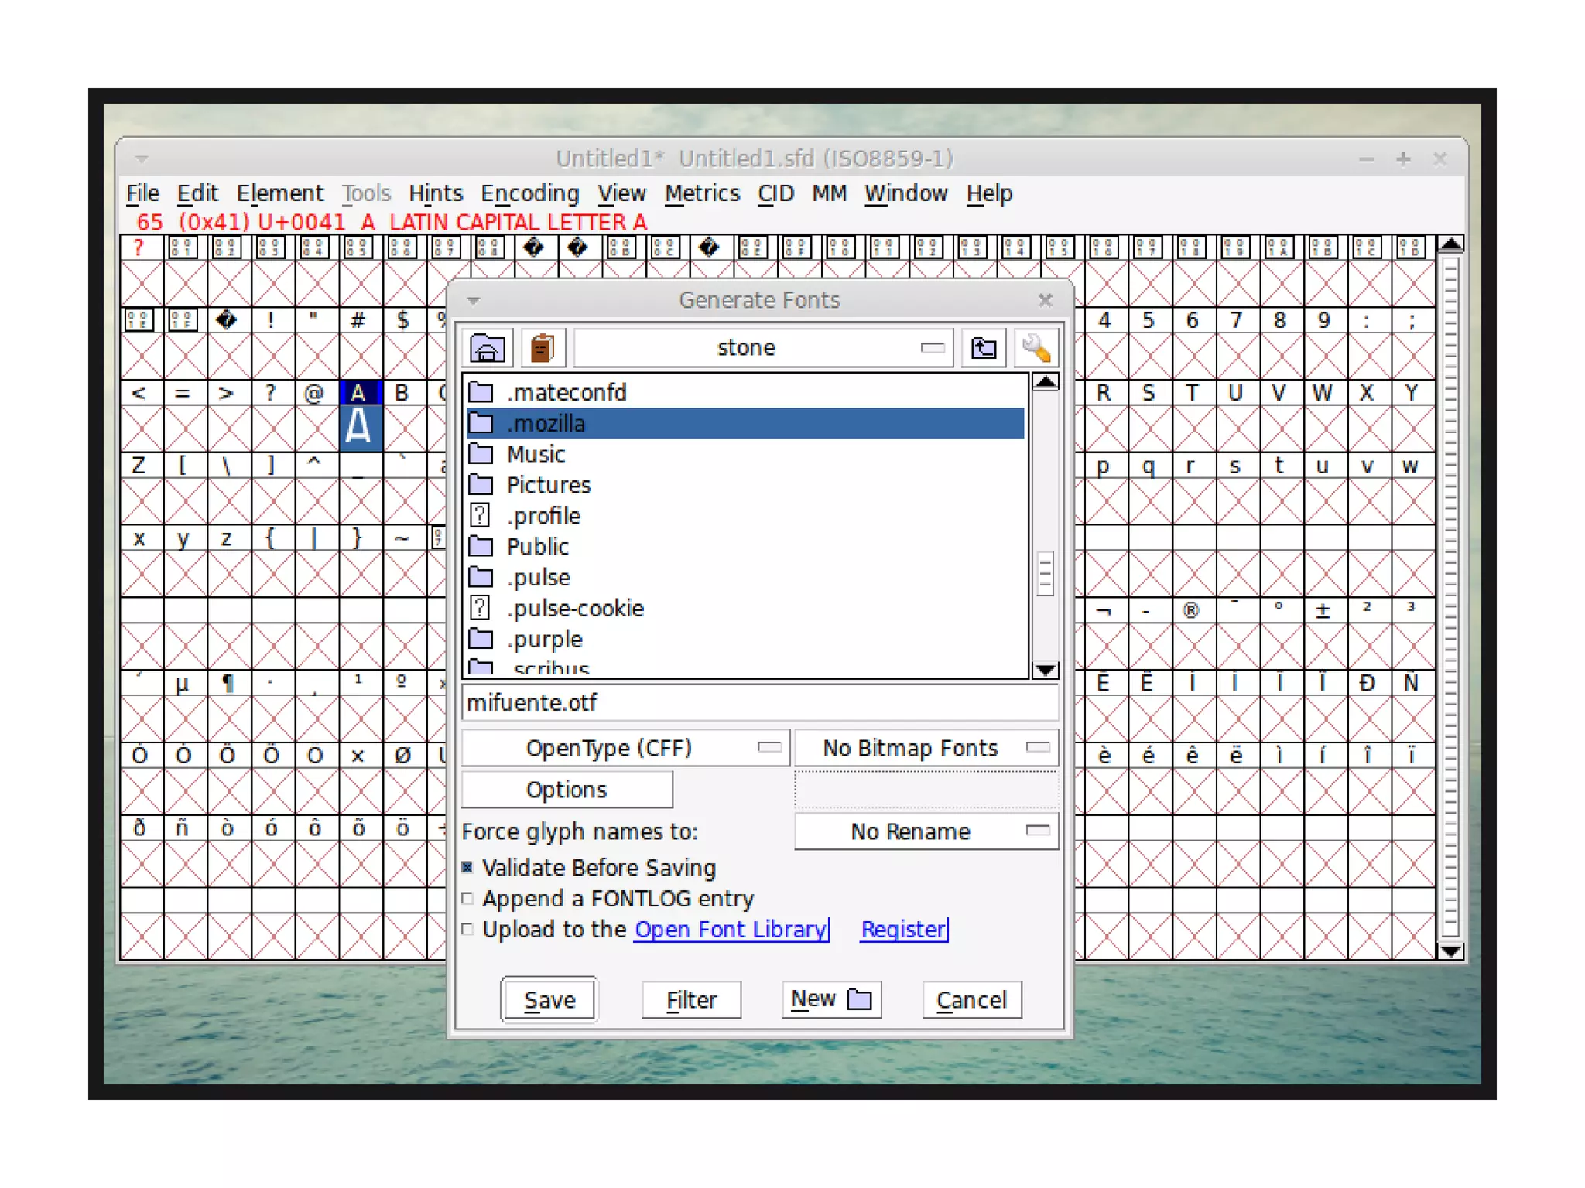Open the Encoding menu
The height and width of the screenshot is (1188, 1585).
[529, 193]
